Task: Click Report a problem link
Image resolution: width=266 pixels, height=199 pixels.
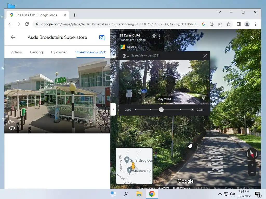Action: tap(247, 188)
